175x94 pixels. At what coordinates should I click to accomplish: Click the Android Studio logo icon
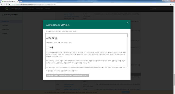coord(7,9)
